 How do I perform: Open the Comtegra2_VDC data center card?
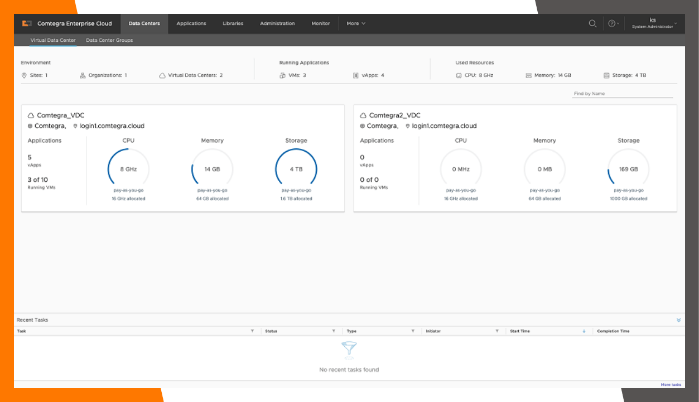[394, 115]
